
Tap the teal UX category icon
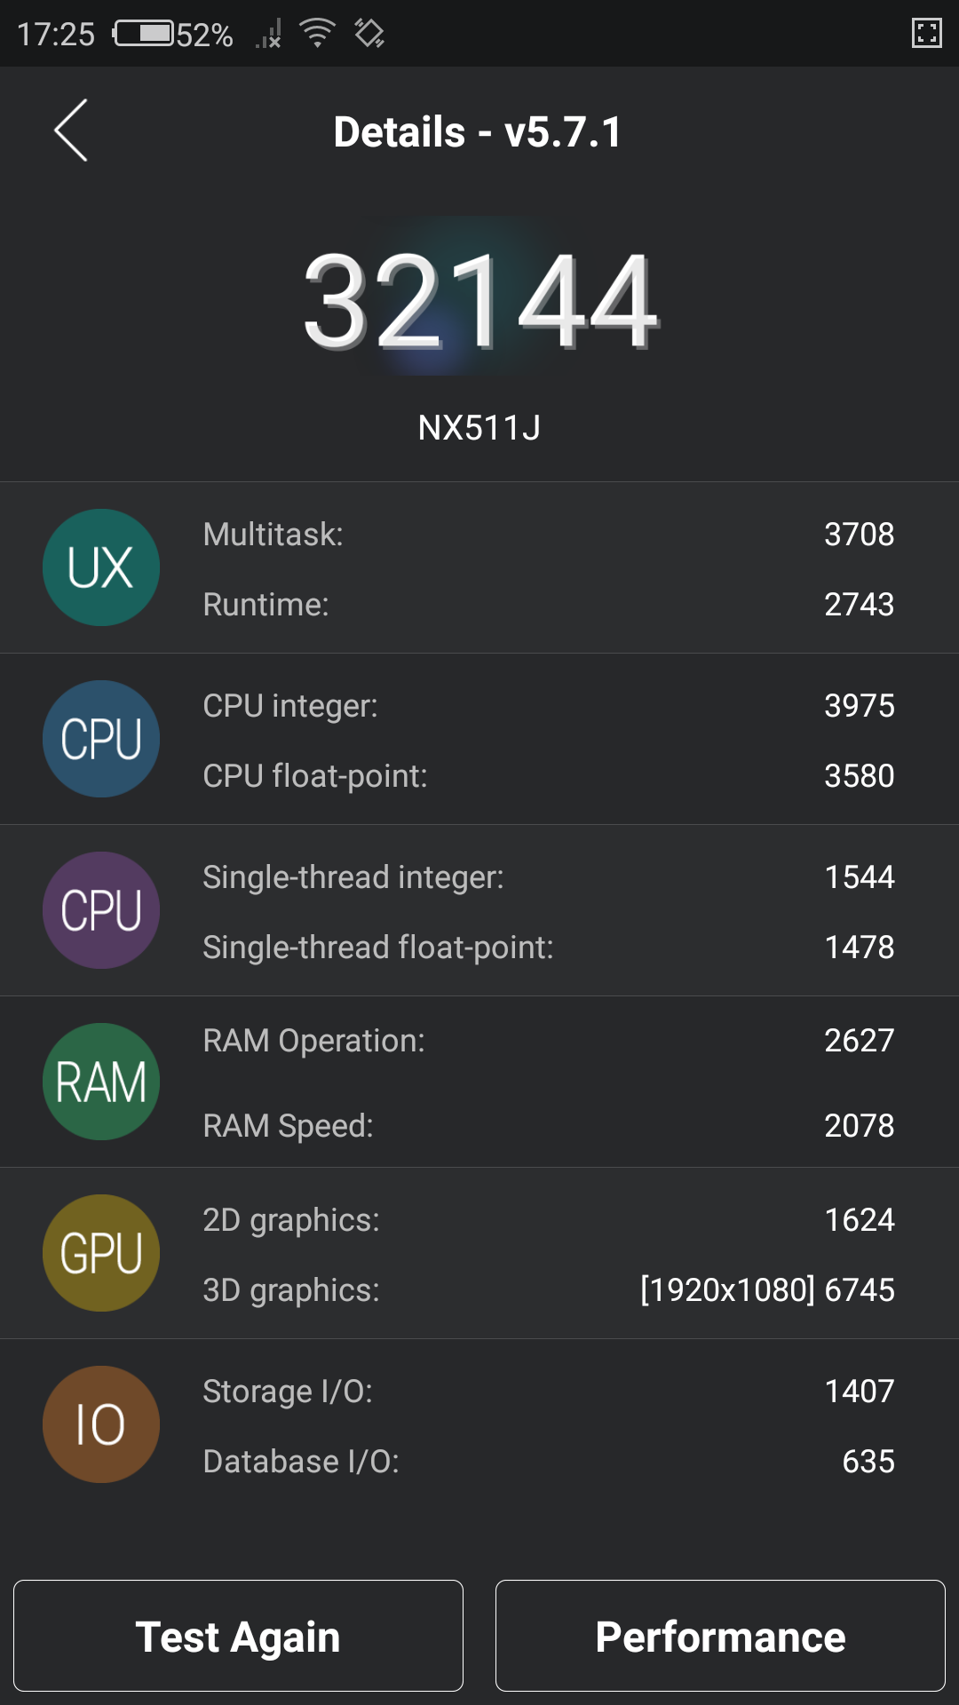[101, 567]
